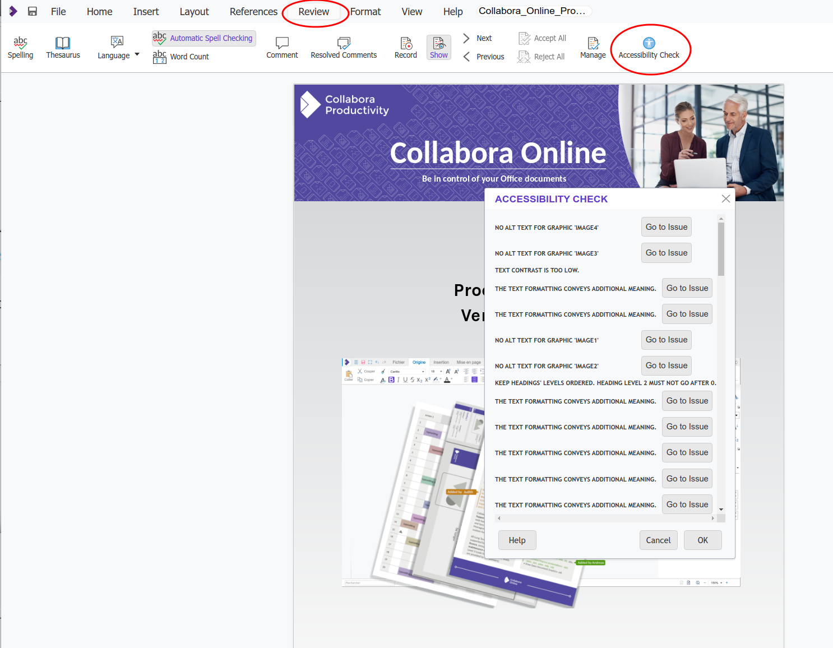Click the 'Text contrast is too low' entry

click(x=537, y=270)
